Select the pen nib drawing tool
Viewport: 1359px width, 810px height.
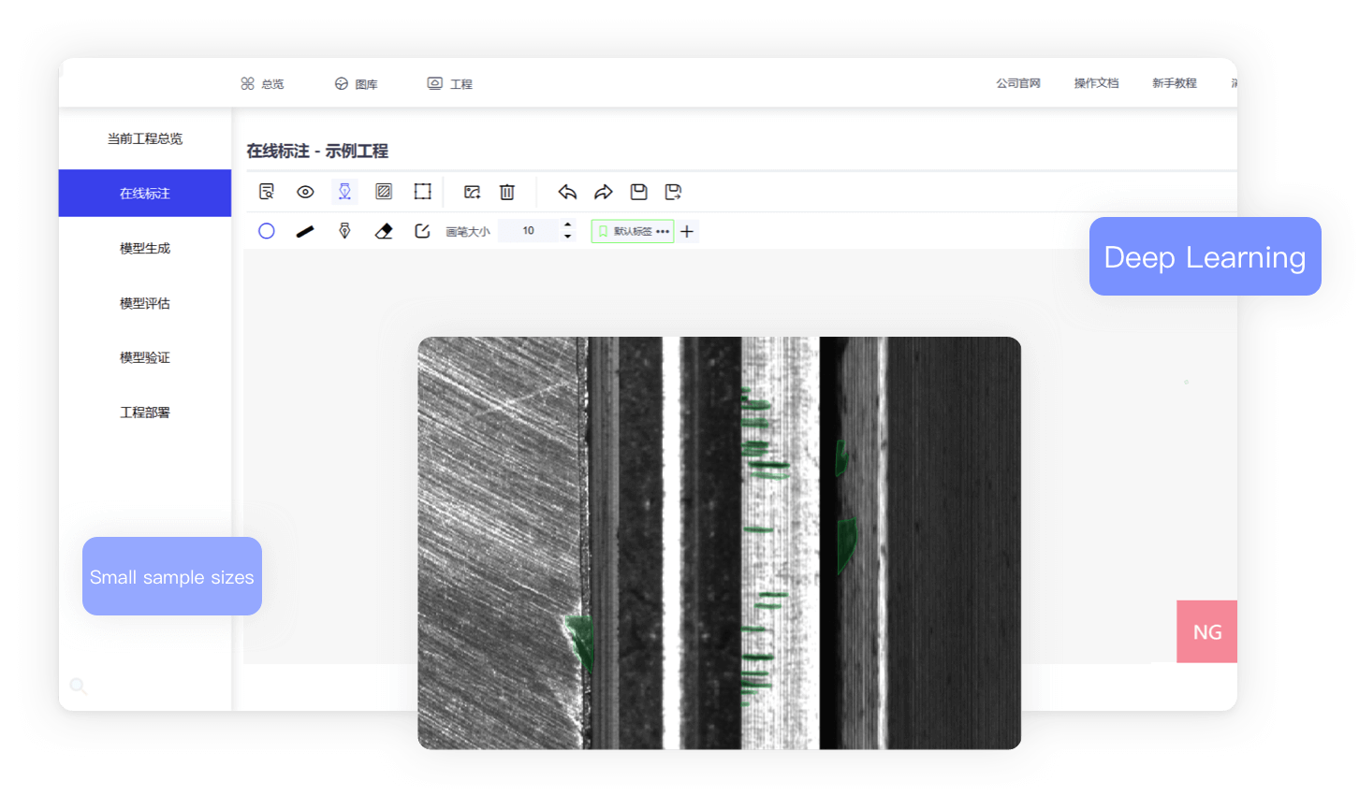click(x=344, y=231)
